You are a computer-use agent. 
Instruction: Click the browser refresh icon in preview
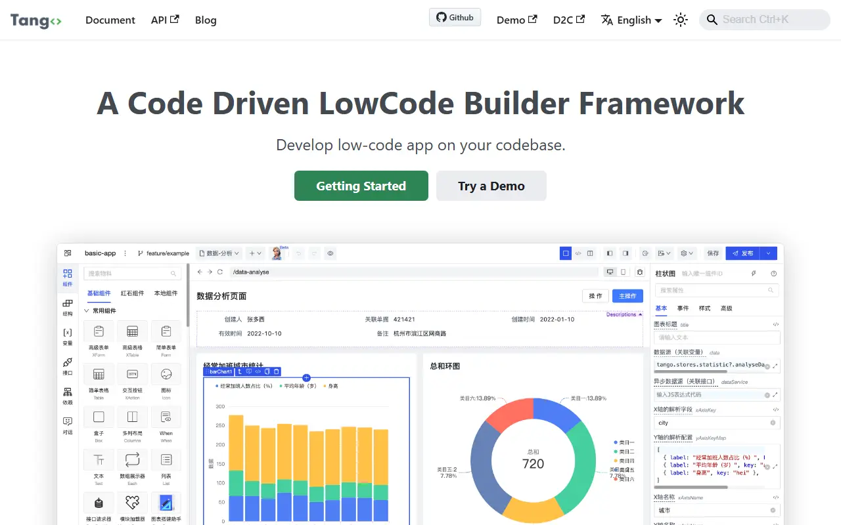(x=220, y=272)
